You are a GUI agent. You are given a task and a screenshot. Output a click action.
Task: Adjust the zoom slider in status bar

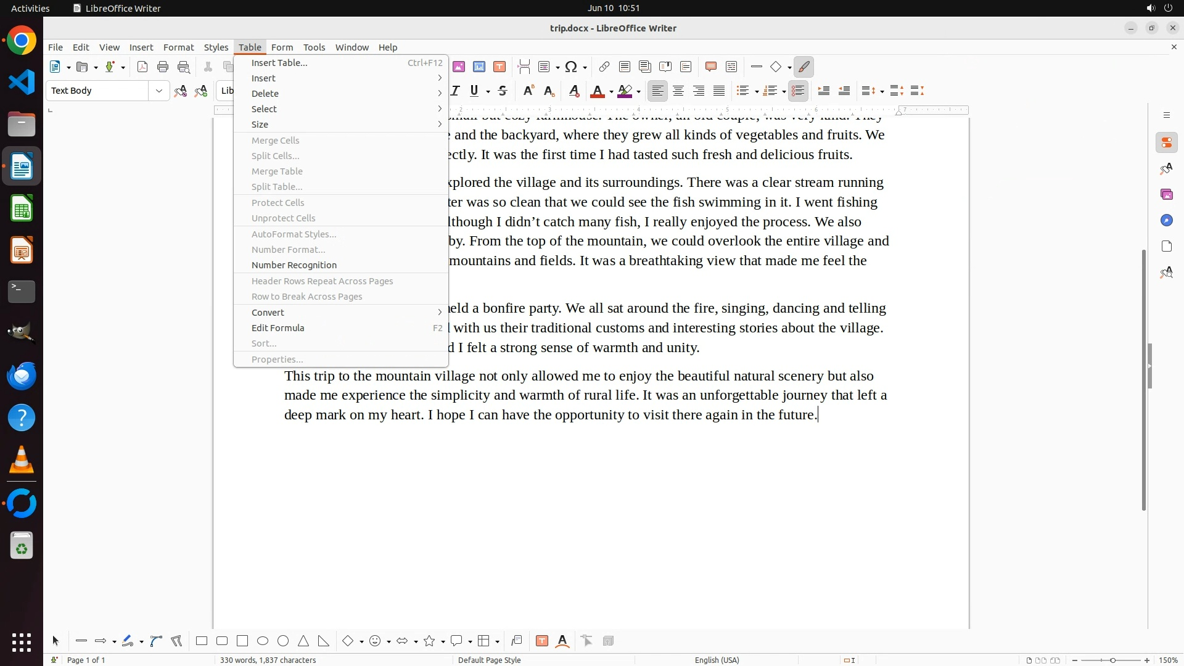tap(1112, 660)
